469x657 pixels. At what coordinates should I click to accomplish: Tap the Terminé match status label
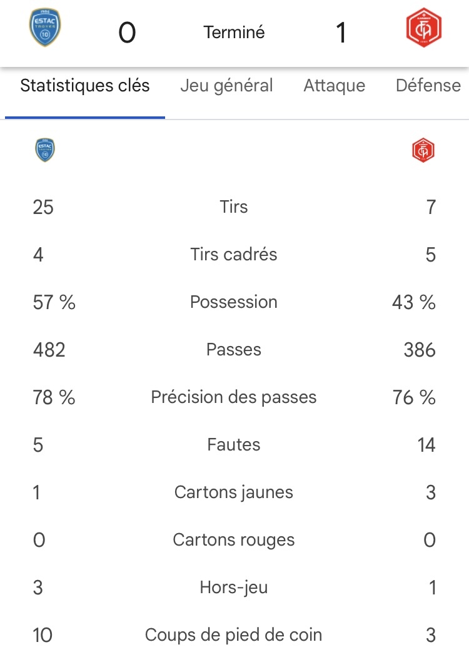click(x=234, y=33)
